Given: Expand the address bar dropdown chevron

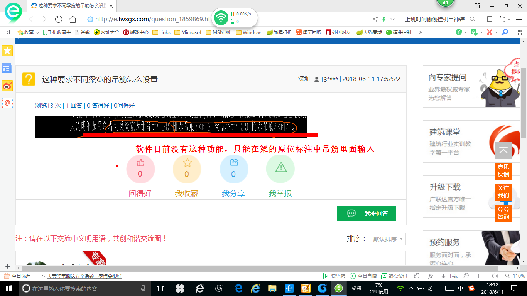Looking at the screenshot, I should tap(393, 19).
